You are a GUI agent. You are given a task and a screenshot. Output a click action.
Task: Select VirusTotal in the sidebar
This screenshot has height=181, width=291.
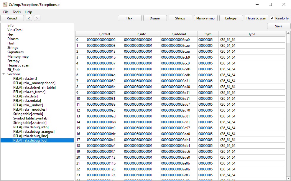tap(15, 30)
